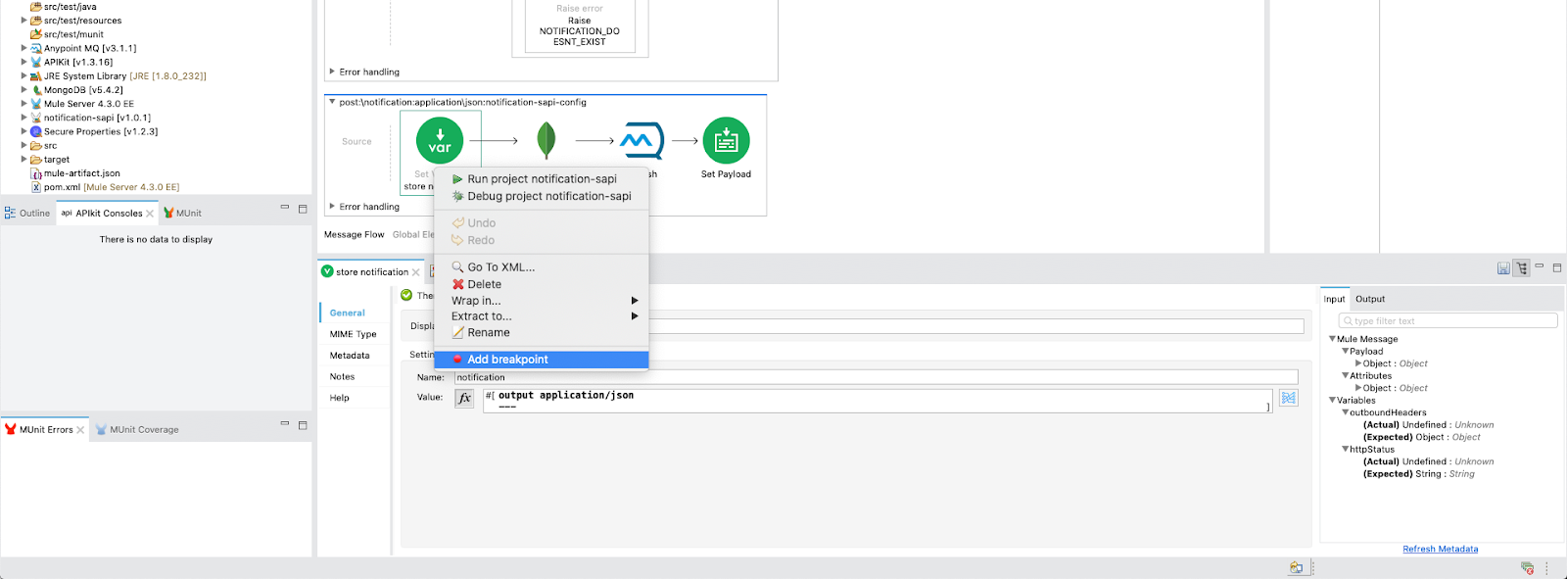
Task: Select the MongoDB leaf component in flow
Action: (x=546, y=140)
